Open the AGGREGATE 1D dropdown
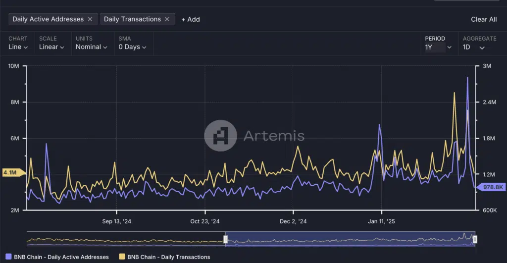The height and width of the screenshot is (263, 507). click(x=474, y=47)
